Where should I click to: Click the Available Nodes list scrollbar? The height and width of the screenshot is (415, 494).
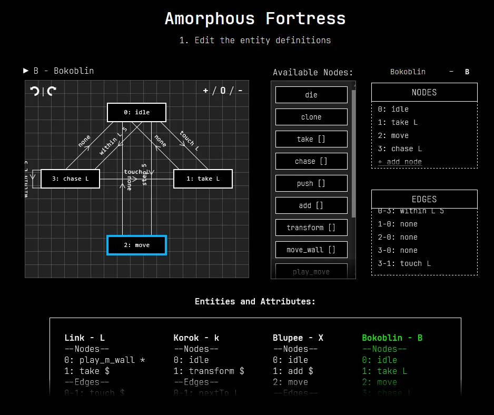click(354, 153)
